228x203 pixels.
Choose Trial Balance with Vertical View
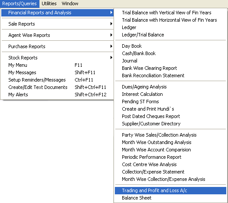click(170, 13)
